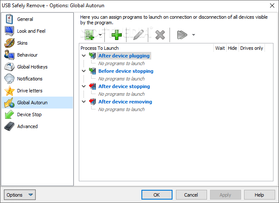Open the Advanced settings page
This screenshot has height=203, width=279.
point(37,126)
